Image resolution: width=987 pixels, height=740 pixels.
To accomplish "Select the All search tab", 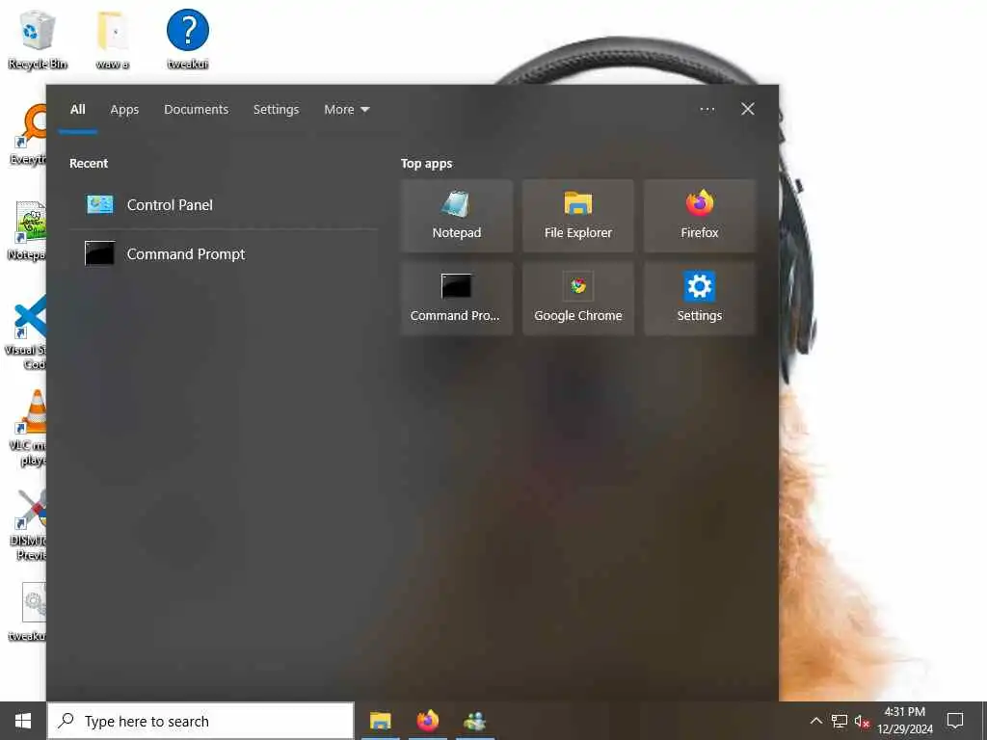I will point(77,109).
